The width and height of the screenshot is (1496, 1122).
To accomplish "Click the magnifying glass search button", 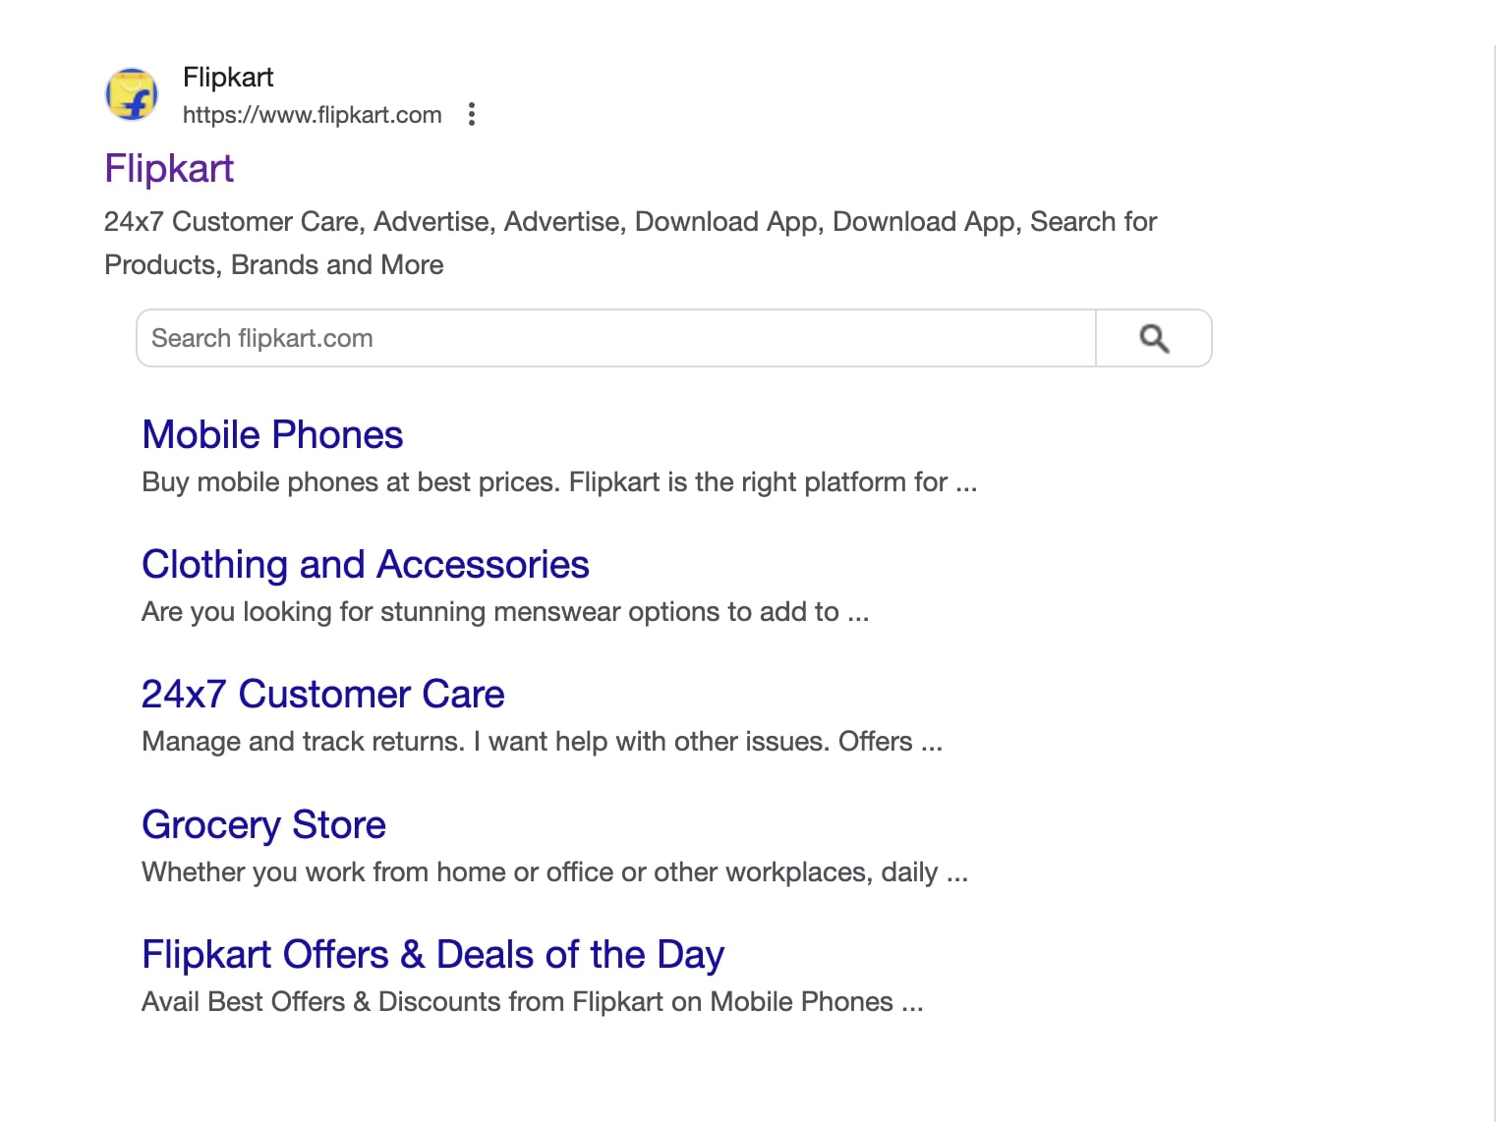I will click(1154, 339).
